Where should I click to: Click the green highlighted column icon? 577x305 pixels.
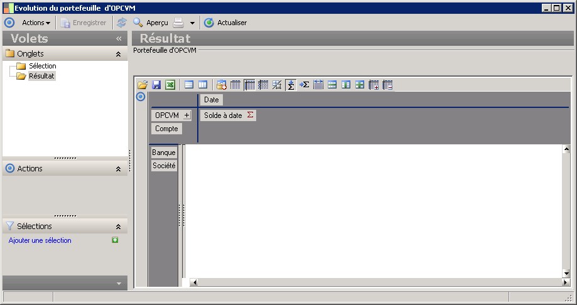(x=346, y=85)
